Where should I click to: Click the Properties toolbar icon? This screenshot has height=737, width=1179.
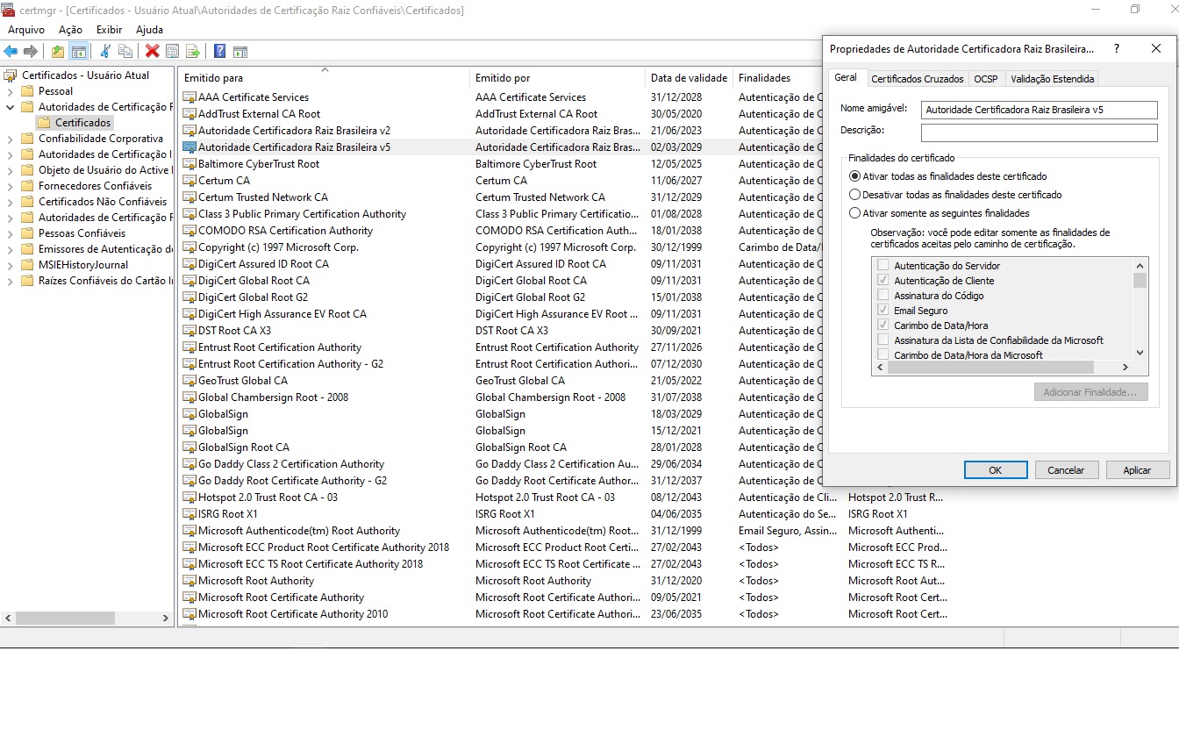(171, 50)
